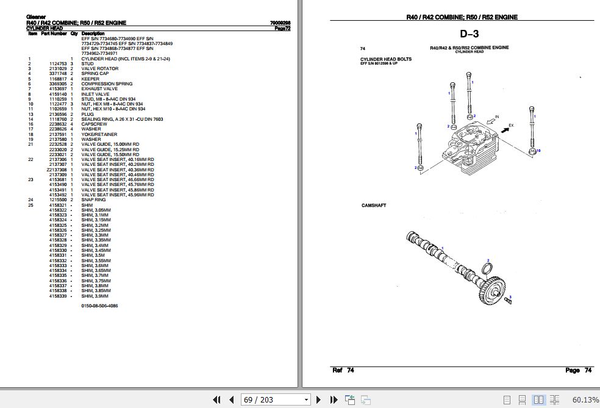
Task: Skip to the last page
Action: pyautogui.click(x=333, y=399)
